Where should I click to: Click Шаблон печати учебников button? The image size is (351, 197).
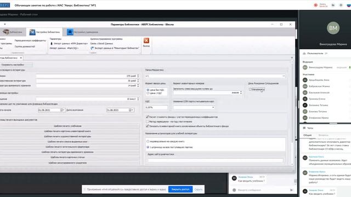click(x=67, y=126)
